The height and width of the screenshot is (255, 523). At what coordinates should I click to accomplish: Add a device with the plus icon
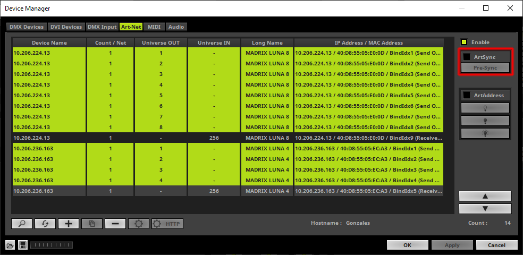click(69, 224)
